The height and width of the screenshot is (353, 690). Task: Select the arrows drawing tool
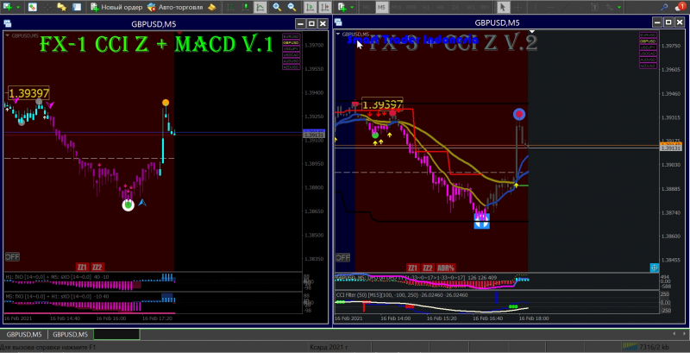[x=610, y=7]
